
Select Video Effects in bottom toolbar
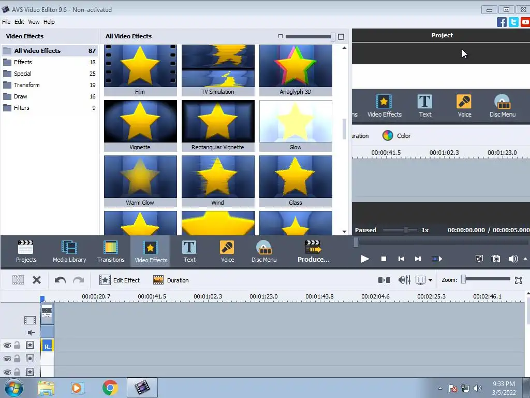click(151, 251)
